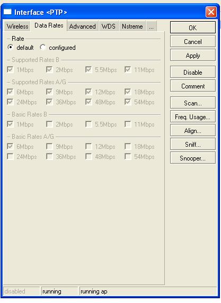
Task: Expand hidden tabs with the ... tab
Action: coord(152,26)
